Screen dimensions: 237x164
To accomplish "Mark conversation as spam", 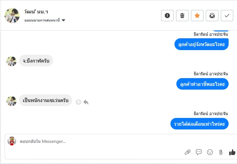I will pyautogui.click(x=167, y=16).
